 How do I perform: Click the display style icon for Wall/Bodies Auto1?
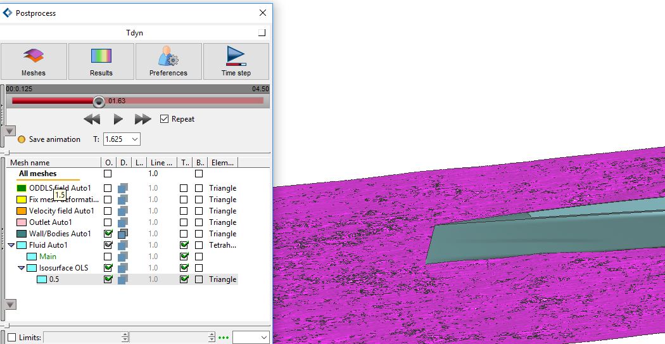click(122, 234)
